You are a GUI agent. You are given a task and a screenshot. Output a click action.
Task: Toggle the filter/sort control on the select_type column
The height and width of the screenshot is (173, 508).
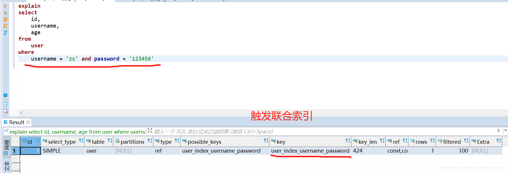point(81,141)
